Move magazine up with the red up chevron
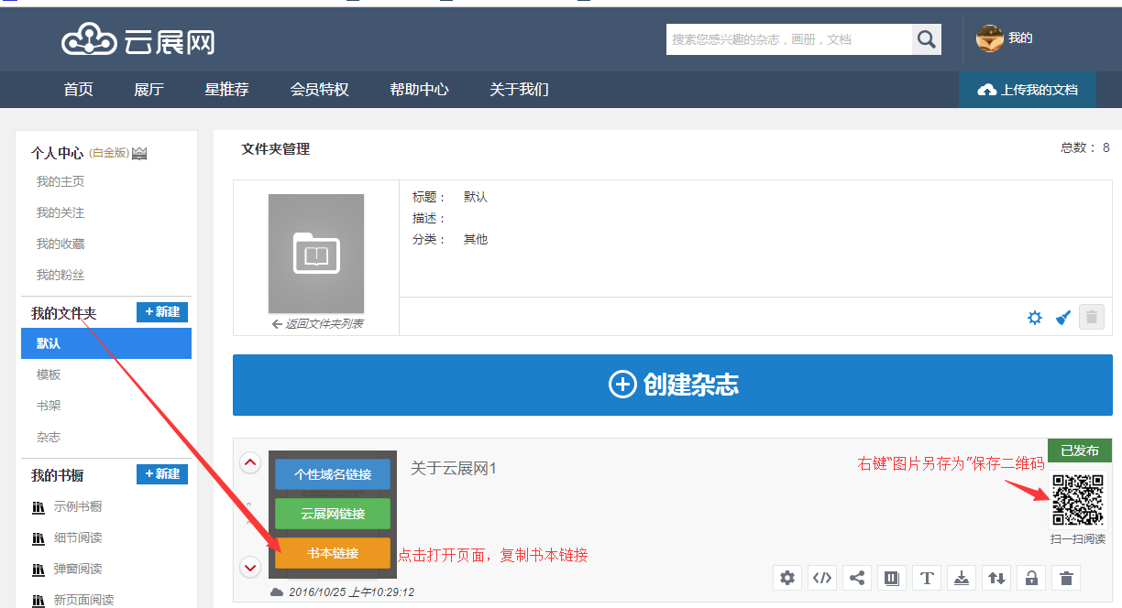 click(250, 462)
